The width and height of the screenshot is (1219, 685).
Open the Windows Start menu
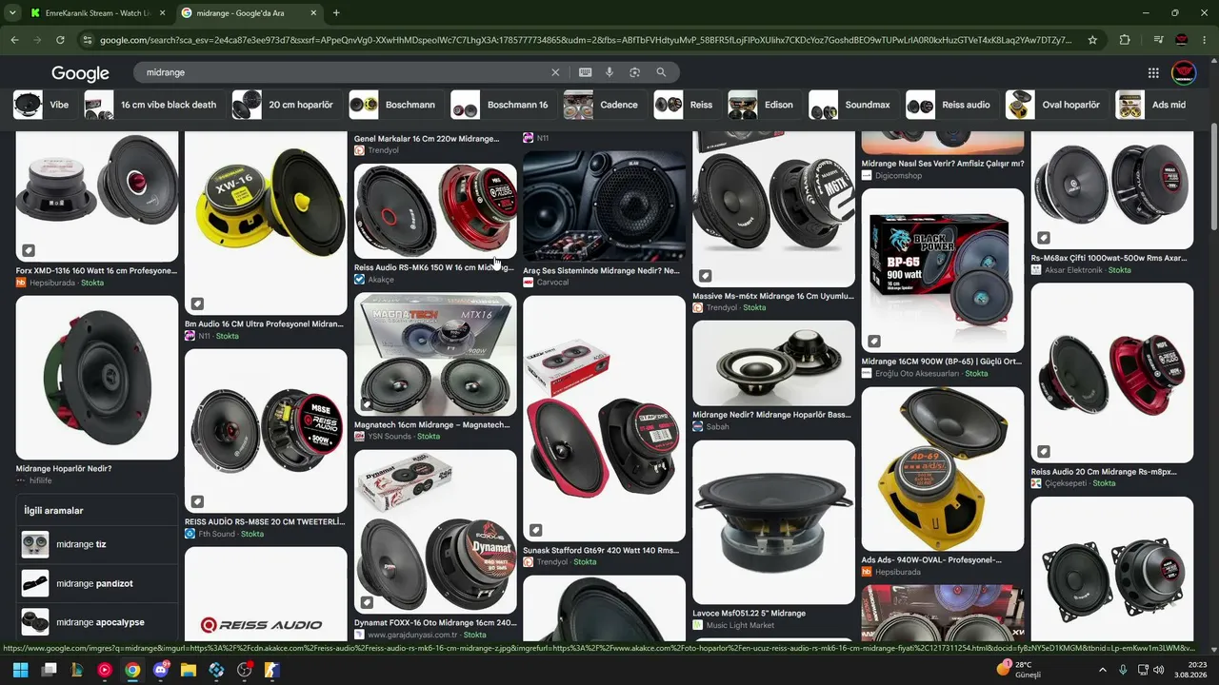click(20, 670)
